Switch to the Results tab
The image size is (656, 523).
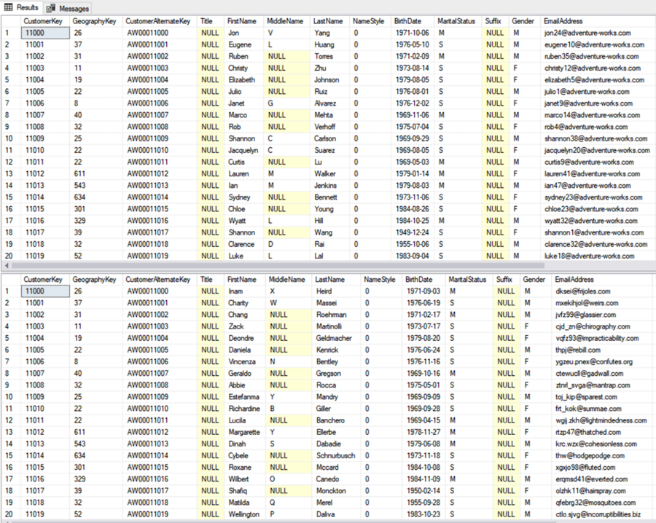coord(22,8)
